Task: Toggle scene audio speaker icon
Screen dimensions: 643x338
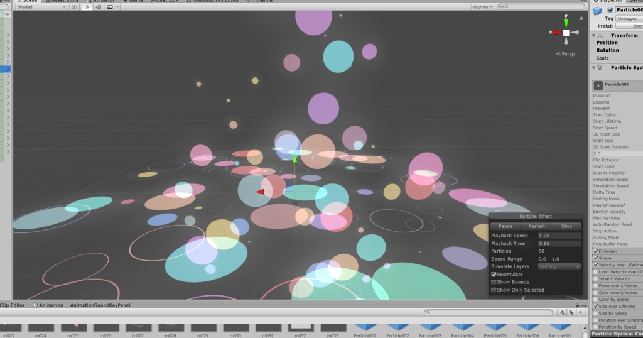Action: click(99, 7)
